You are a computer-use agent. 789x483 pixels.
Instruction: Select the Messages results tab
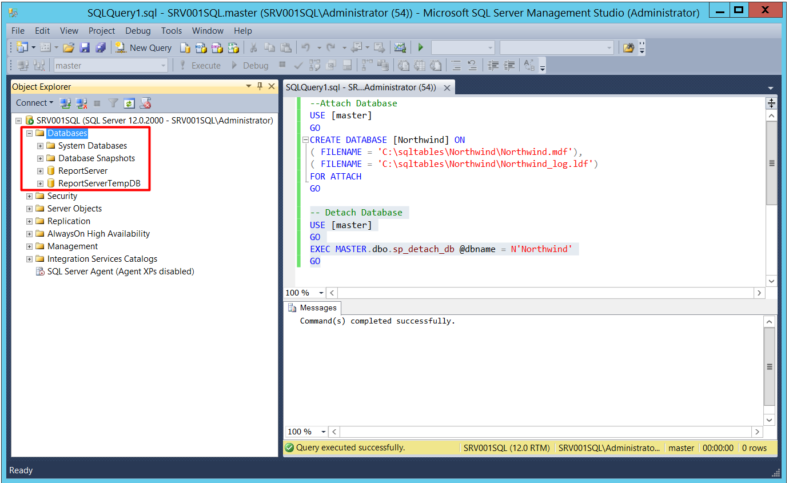(x=312, y=308)
